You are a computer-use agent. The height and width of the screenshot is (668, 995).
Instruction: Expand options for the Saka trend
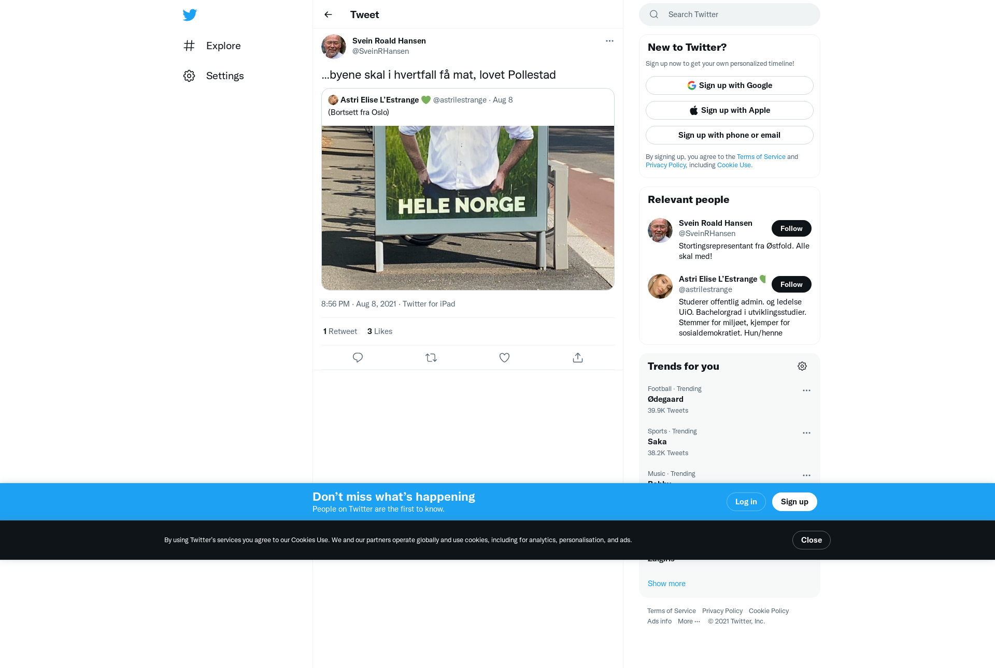click(x=806, y=433)
